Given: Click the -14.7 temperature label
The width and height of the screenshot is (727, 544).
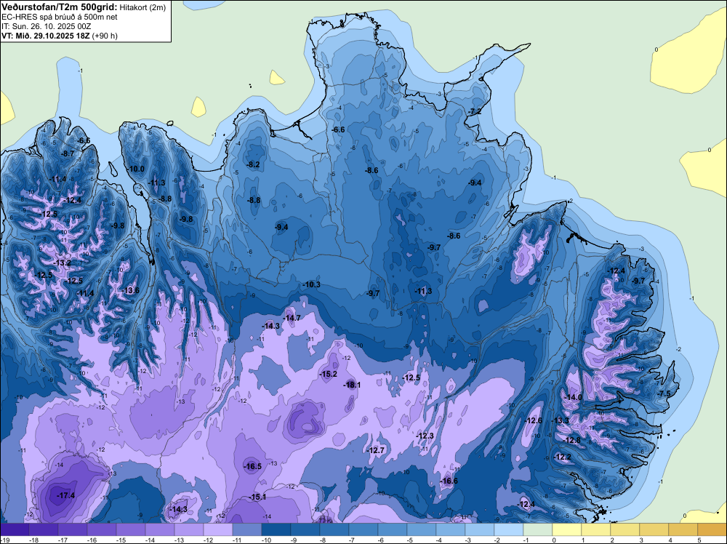Looking at the screenshot, I should click(292, 318).
